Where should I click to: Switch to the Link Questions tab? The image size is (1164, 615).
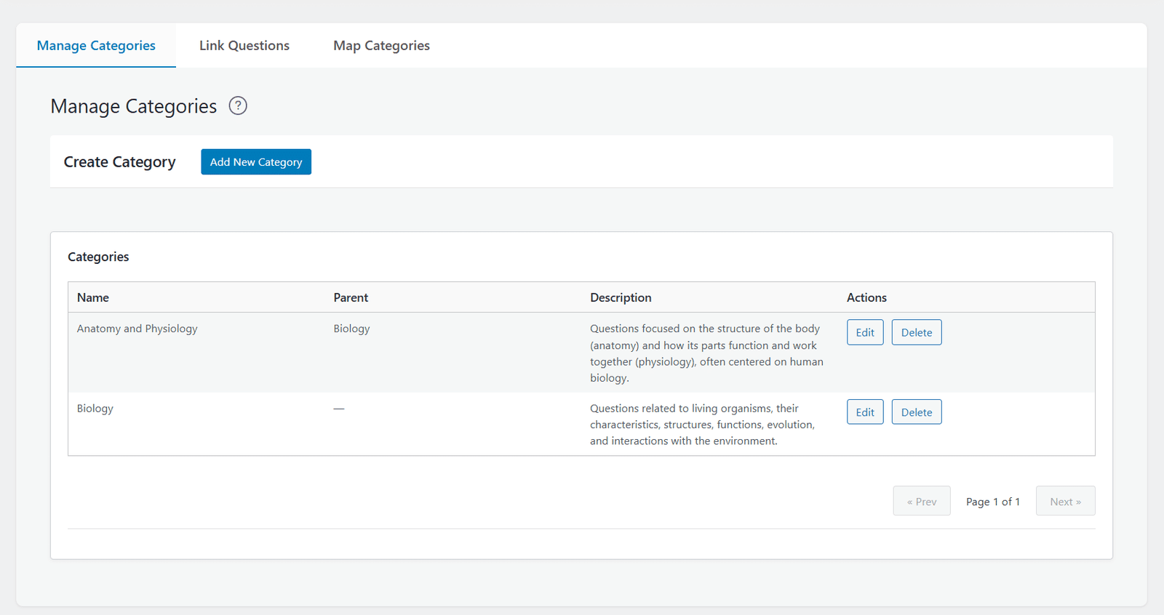pos(244,46)
